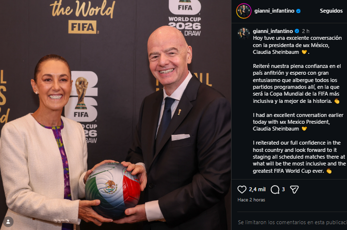Click the Spanish caption paragraph starting 'Reiteré'
The image size is (347, 230).
click(297, 83)
